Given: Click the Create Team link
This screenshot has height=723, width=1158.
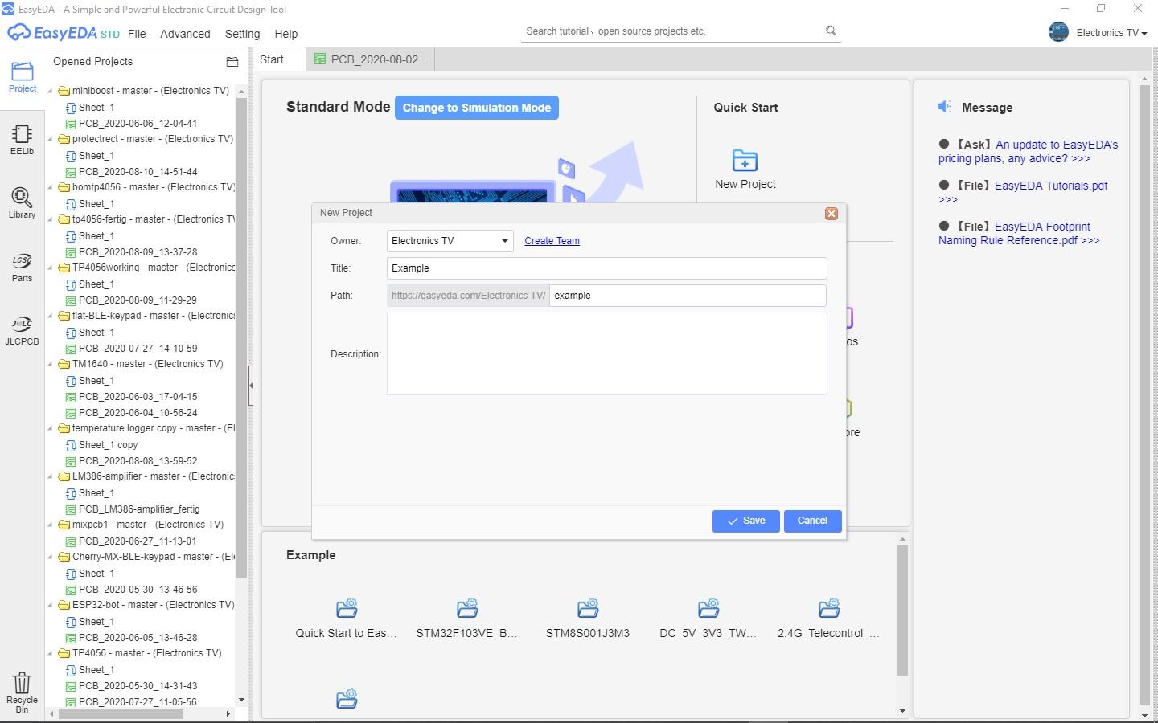Looking at the screenshot, I should tap(552, 241).
